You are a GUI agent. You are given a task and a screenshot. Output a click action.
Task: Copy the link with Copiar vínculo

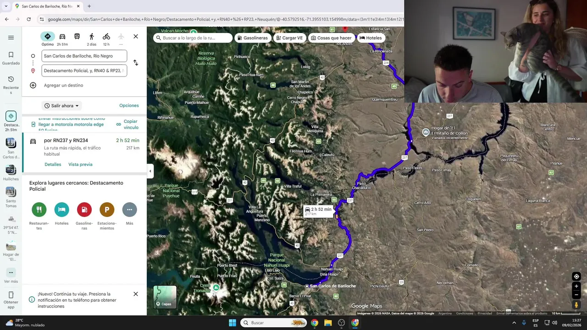point(127,124)
